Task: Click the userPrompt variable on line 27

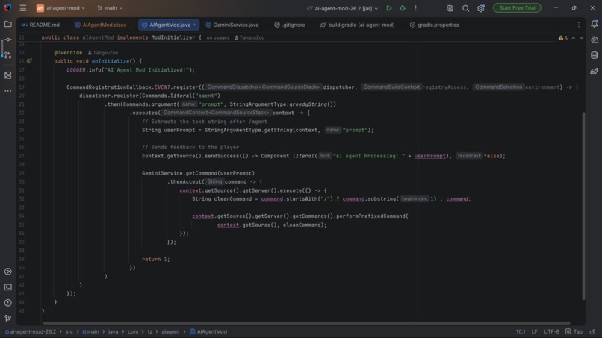Action: 429,156
